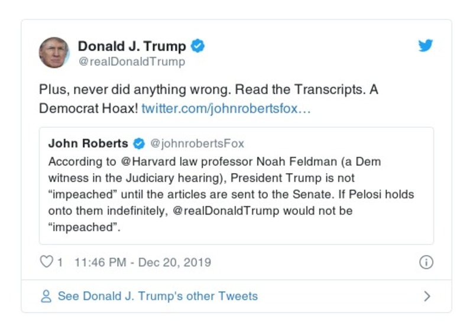The height and width of the screenshot is (332, 473).
Task: Click the heart like icon
Action: pyautogui.click(x=46, y=262)
